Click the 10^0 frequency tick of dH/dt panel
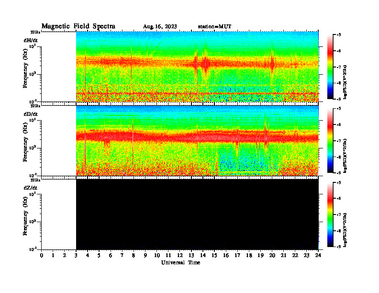The height and width of the screenshot is (293, 379). 33,74
